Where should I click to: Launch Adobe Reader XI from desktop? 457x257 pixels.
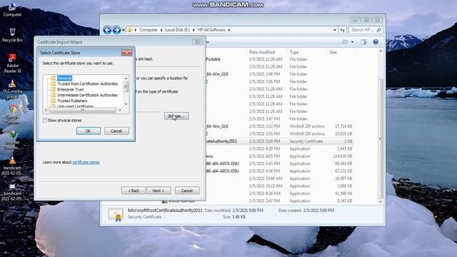12,63
